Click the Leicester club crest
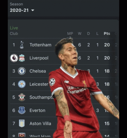Screen dimensions: 127x138 point(22,84)
